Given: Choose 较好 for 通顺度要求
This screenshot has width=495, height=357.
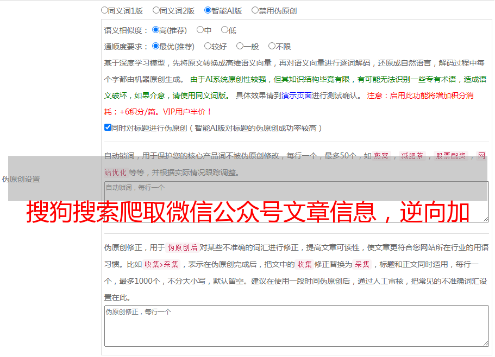Looking at the screenshot, I should pos(208,46).
